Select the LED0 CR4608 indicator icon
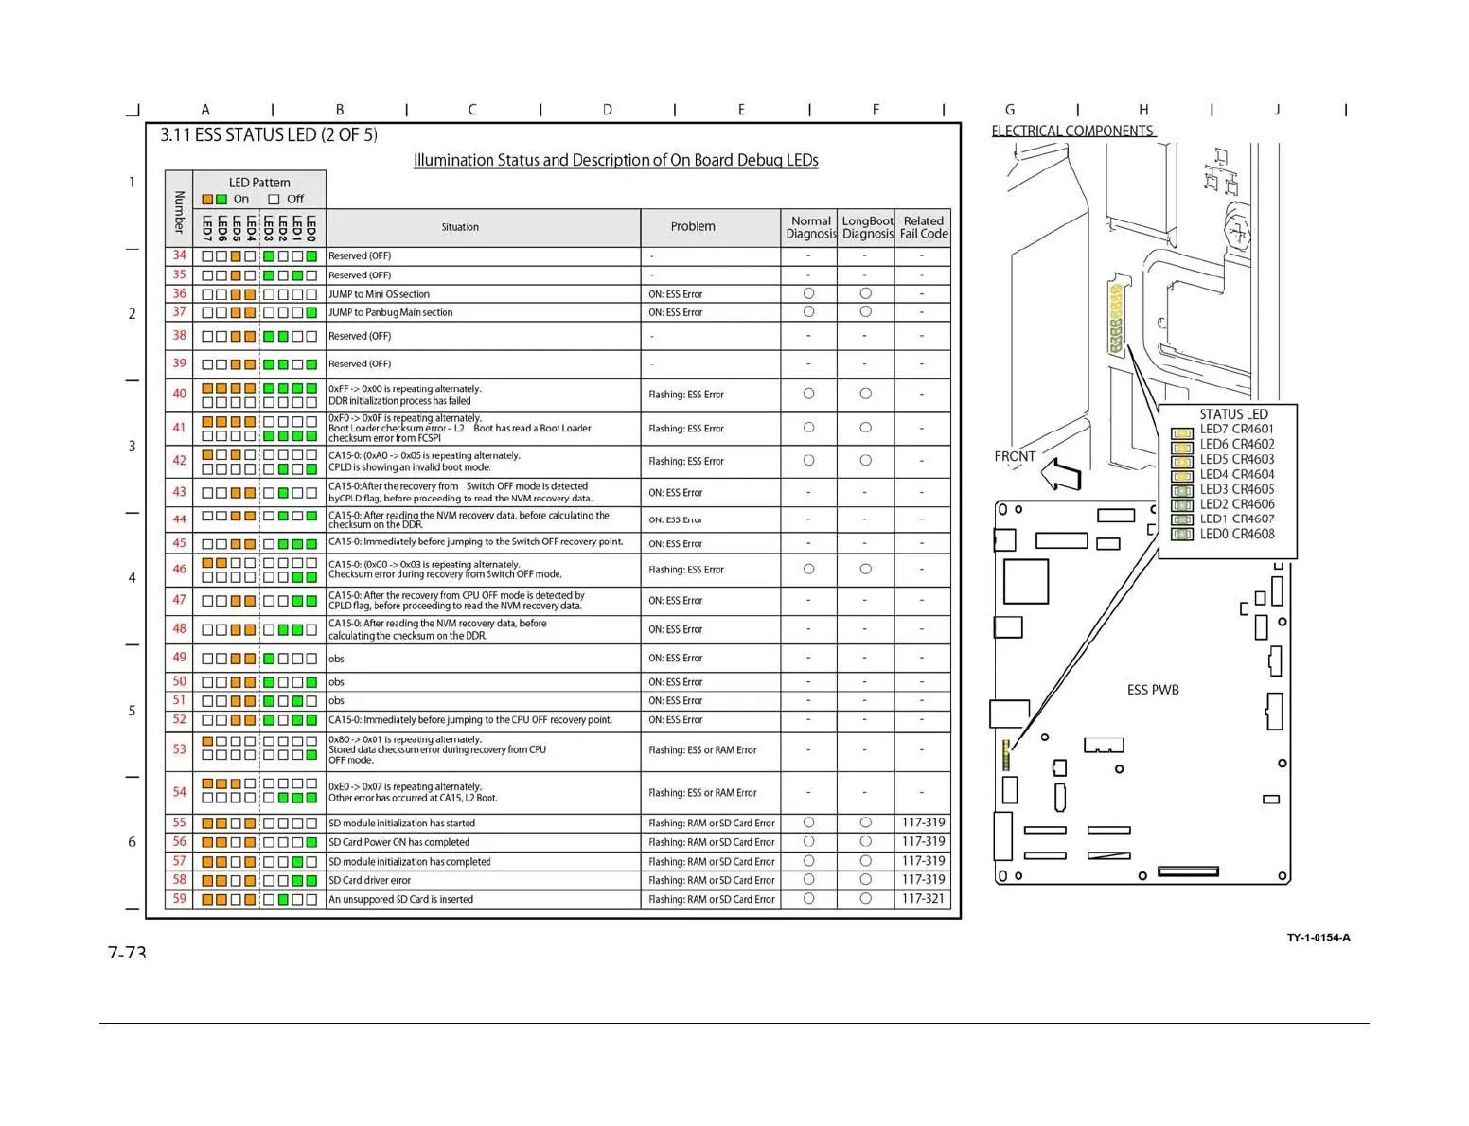 tap(1181, 535)
